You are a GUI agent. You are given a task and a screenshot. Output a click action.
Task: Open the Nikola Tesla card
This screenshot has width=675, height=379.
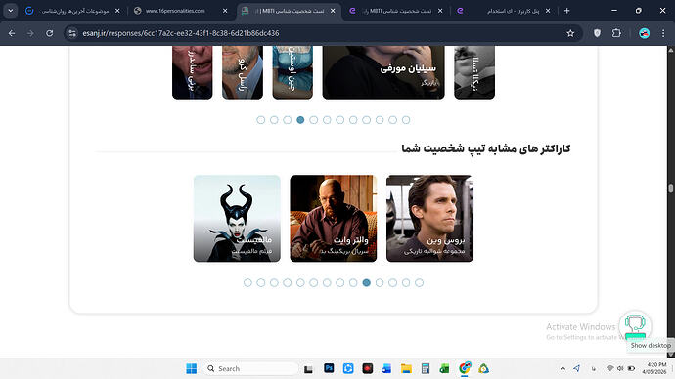pos(474,72)
